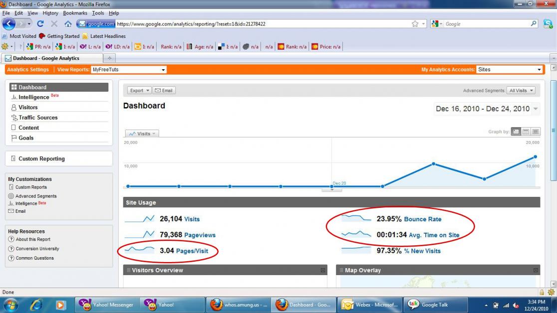Open About this Report help icon
Screen dimensions: 557x313
[11, 239]
